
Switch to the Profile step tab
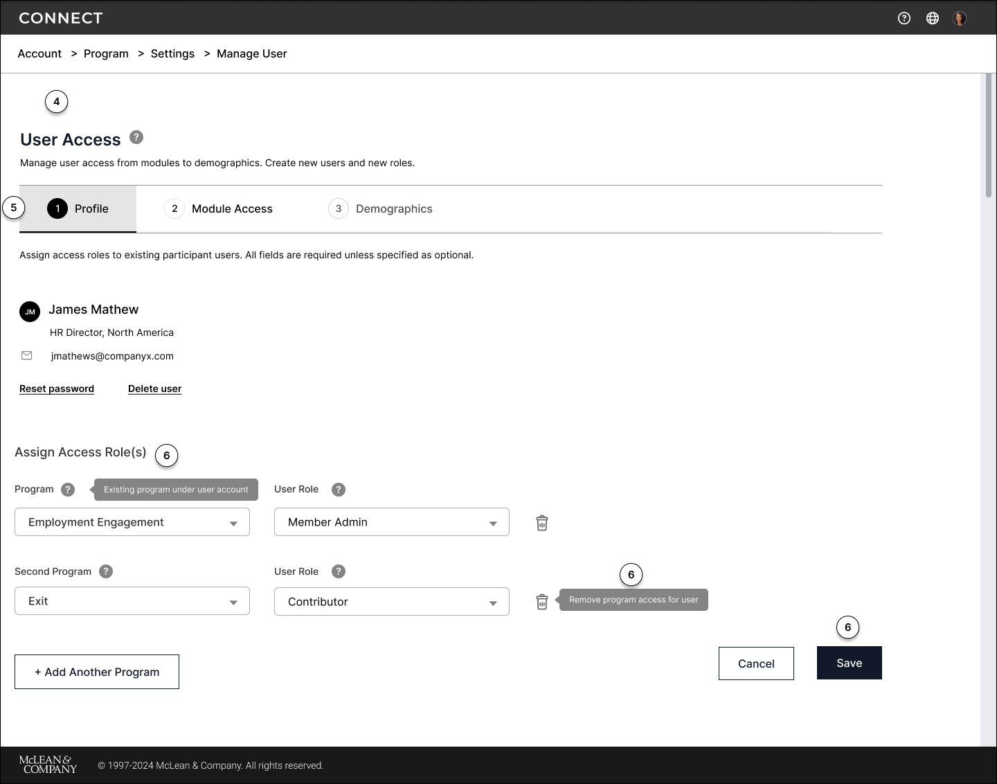click(78, 208)
